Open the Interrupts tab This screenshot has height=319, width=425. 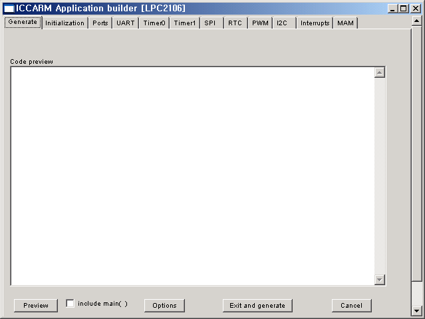click(x=315, y=23)
